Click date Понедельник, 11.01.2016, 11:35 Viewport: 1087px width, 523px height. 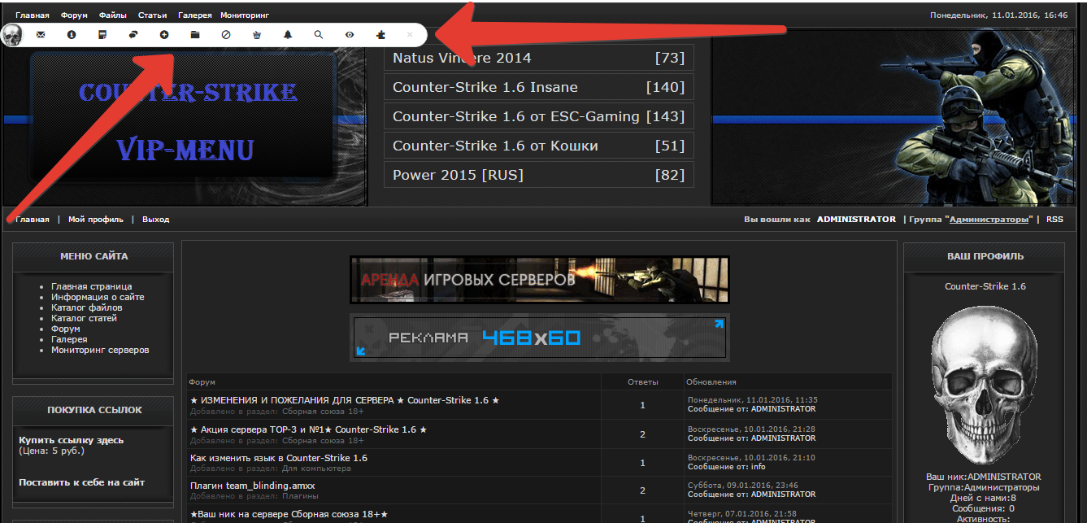752,400
